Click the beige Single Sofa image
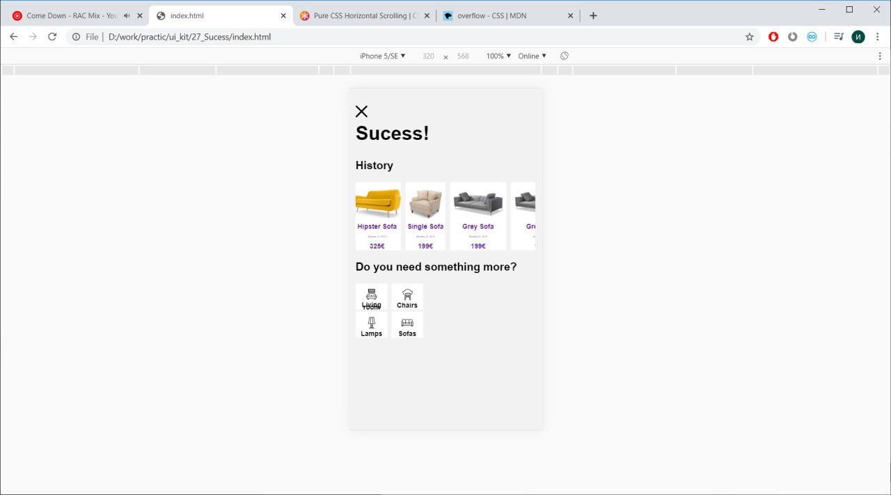This screenshot has height=495, width=891. coord(425,203)
